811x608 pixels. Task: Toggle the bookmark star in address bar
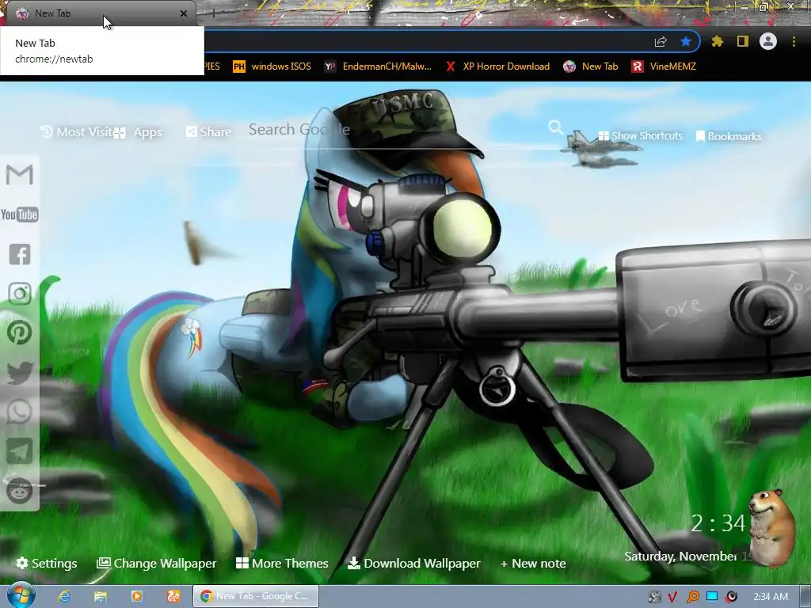point(686,41)
